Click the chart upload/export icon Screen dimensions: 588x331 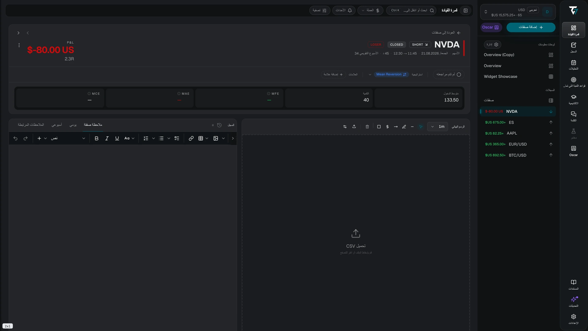tap(354, 127)
